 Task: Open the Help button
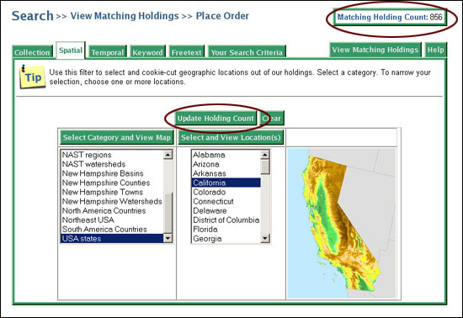435,50
